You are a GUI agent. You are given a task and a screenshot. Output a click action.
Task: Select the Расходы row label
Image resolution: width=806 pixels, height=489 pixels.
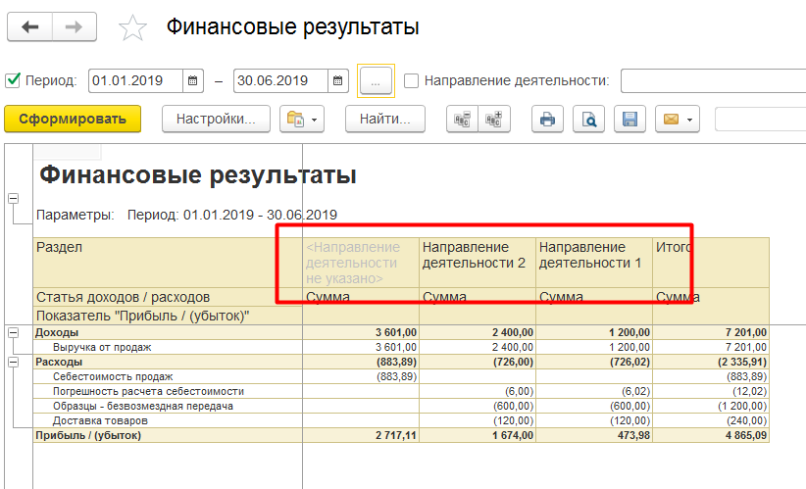168,363
